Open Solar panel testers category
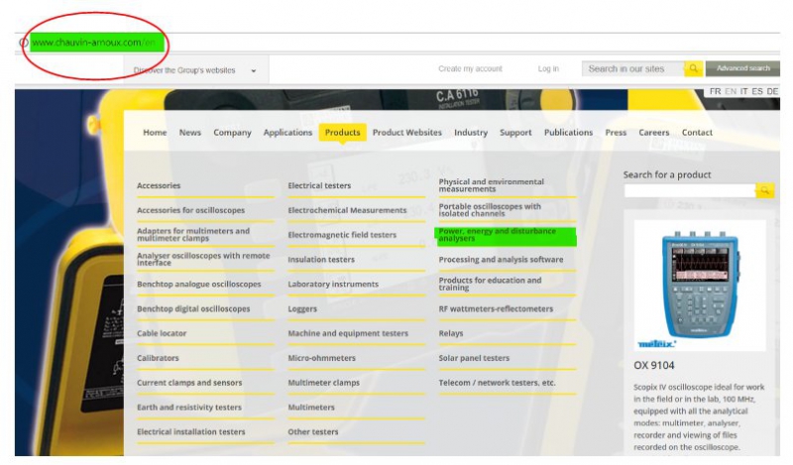 (x=474, y=358)
